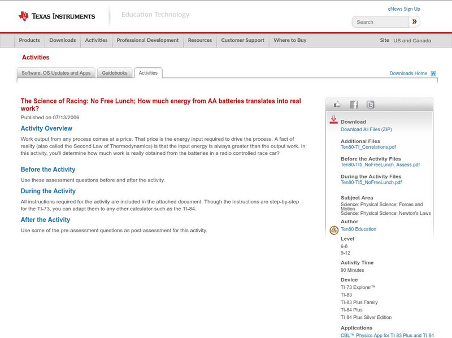Click the Education Technology header text
Screen dimensions: 452x338
pyautogui.click(x=155, y=15)
